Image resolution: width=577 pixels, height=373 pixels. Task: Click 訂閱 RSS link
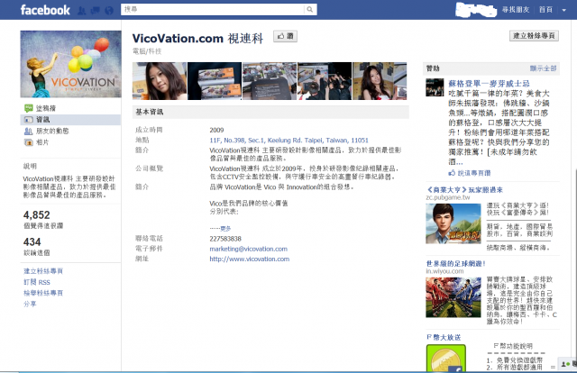(x=37, y=282)
